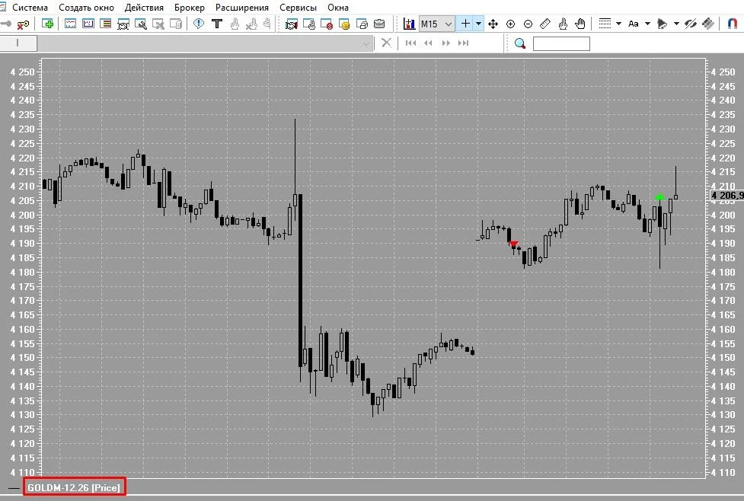This screenshot has width=744, height=501.
Task: Toggle the magnet snap mode
Action: 733,24
